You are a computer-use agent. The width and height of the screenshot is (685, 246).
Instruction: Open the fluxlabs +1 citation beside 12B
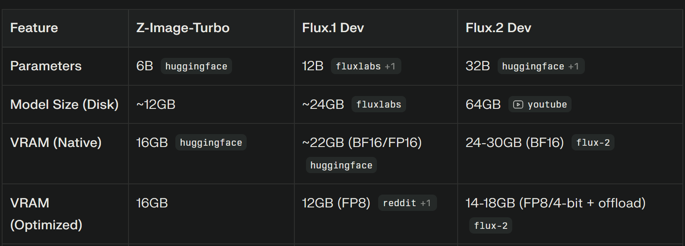(366, 66)
